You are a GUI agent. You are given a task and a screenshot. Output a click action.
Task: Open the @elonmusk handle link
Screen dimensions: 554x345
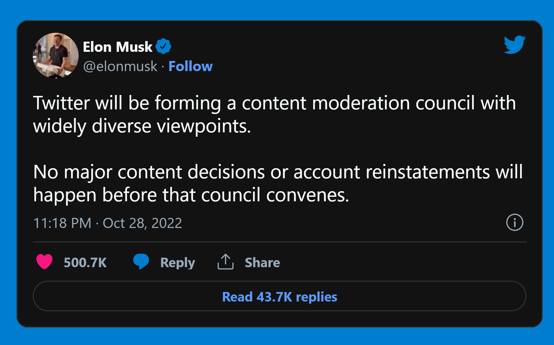(x=120, y=66)
